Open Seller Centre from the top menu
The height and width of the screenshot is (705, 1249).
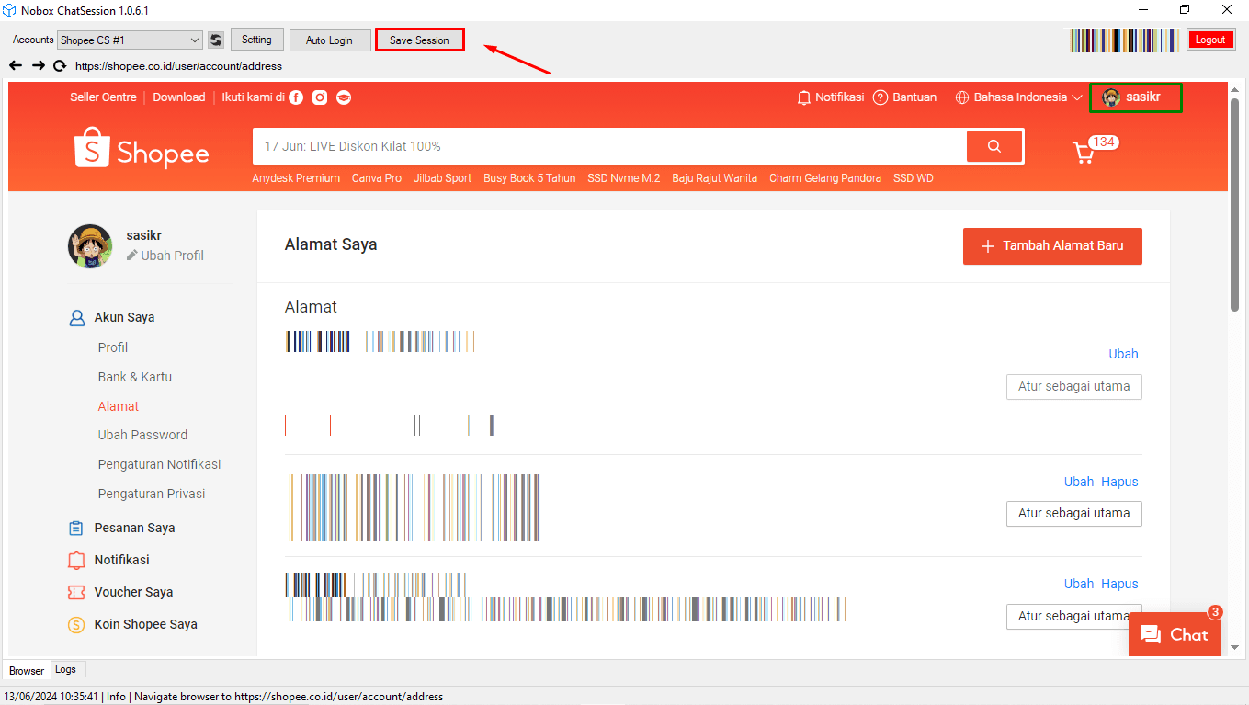(102, 97)
